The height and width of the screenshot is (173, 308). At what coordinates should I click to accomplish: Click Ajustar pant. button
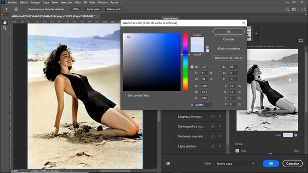click(x=93, y=9)
